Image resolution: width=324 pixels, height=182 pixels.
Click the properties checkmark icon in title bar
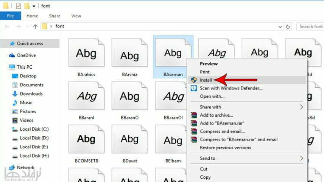19,6
